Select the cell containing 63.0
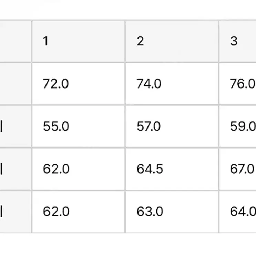 tap(172, 212)
